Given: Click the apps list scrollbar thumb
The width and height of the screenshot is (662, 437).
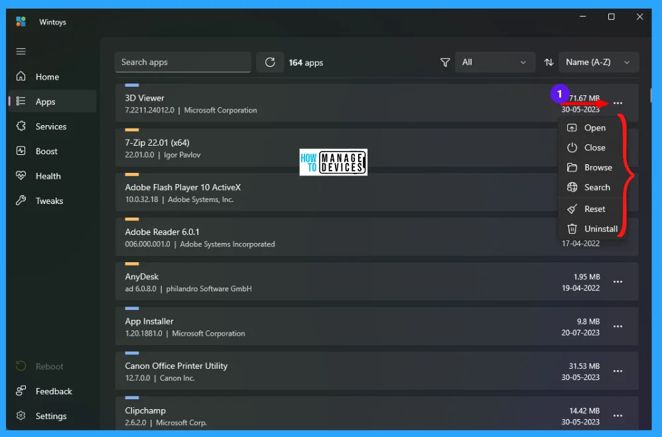Looking at the screenshot, I should coord(651,95).
